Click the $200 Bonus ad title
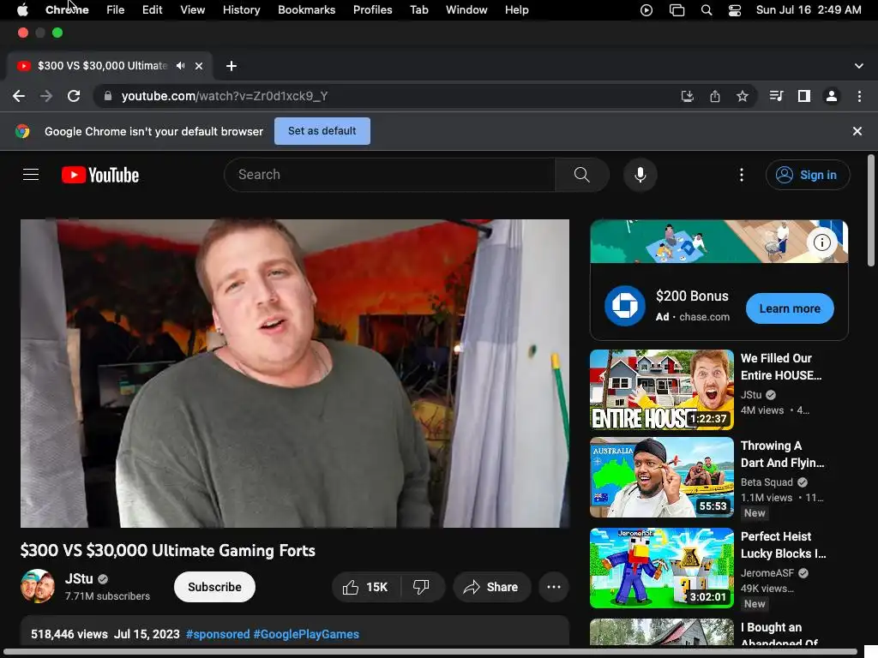Viewport: 878px width, 658px height. pyautogui.click(x=692, y=296)
